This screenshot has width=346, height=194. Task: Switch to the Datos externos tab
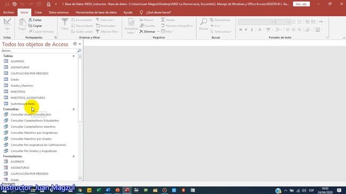pyautogui.click(x=58, y=12)
